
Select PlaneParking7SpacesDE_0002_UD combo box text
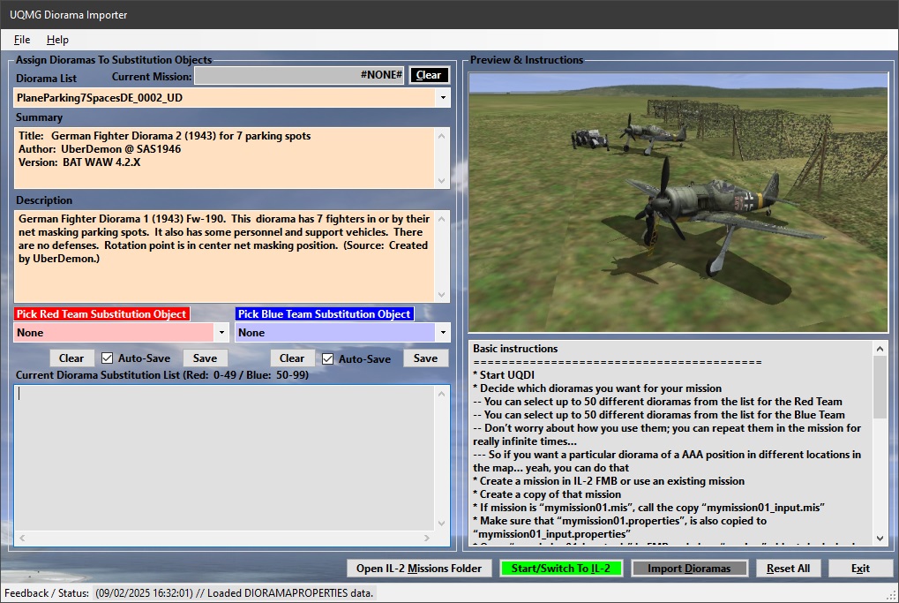pos(224,97)
